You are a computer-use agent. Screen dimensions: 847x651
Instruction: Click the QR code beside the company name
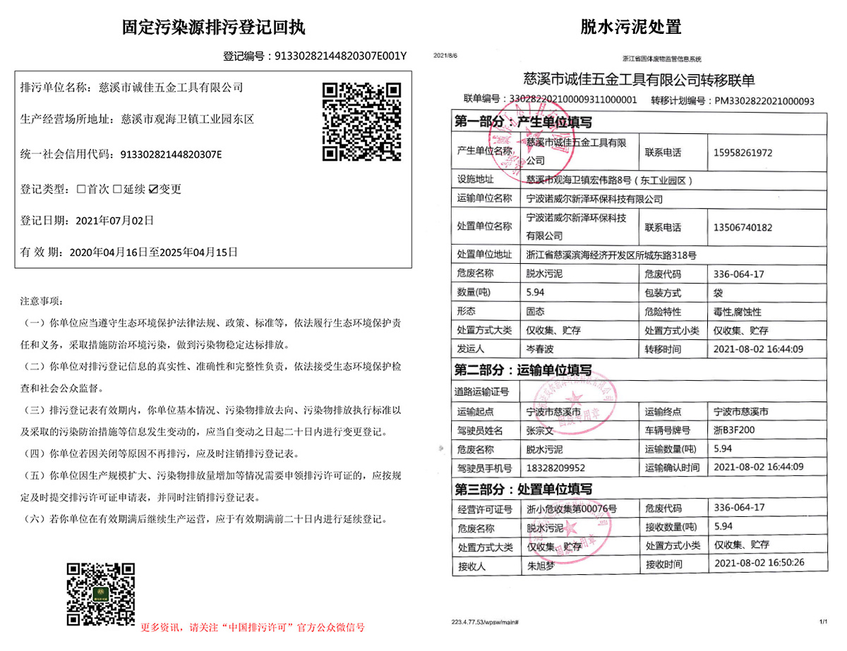pos(362,121)
